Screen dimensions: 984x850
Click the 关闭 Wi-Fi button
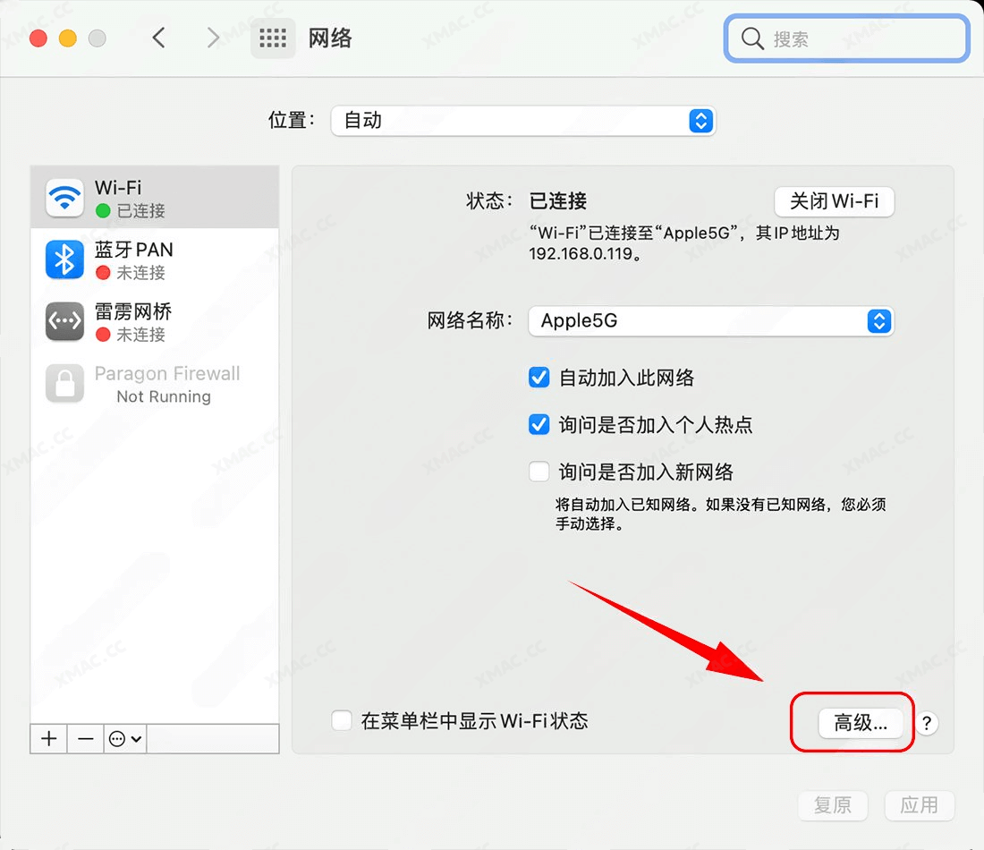point(834,201)
